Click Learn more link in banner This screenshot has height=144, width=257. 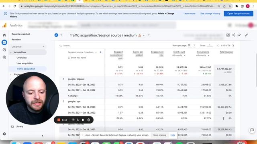coord(190,14)
